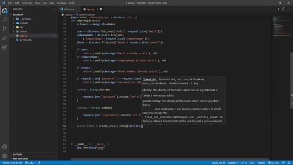Open the Search view icon
Viewport: 293px width, 165px height.
pyautogui.click(x=5, y=19)
